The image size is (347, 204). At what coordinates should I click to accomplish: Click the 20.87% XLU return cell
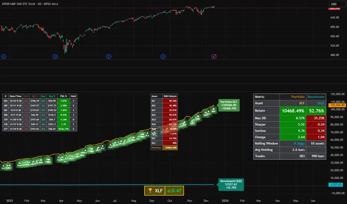tap(170, 119)
